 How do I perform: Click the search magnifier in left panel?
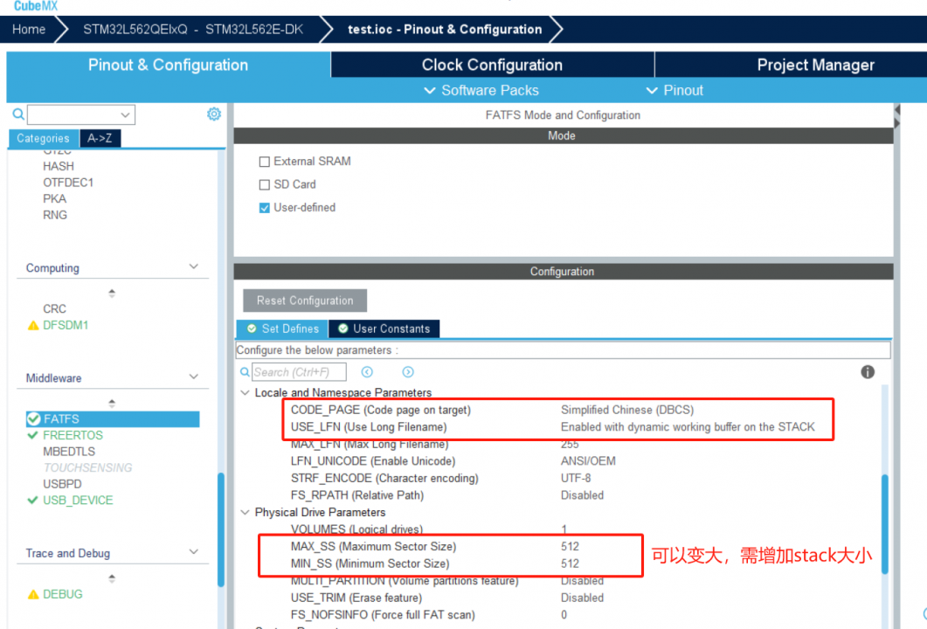tap(17, 114)
